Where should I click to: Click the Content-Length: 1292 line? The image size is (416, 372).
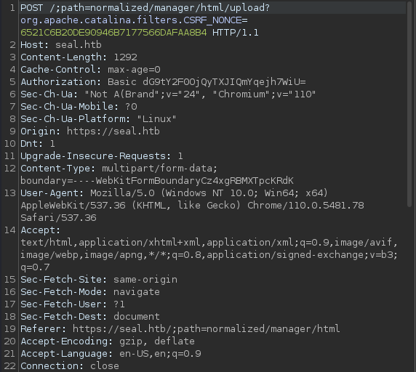tap(79, 57)
